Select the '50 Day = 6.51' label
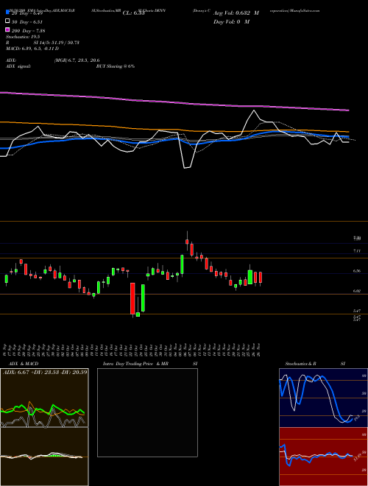The image size is (368, 486). (x=26, y=22)
